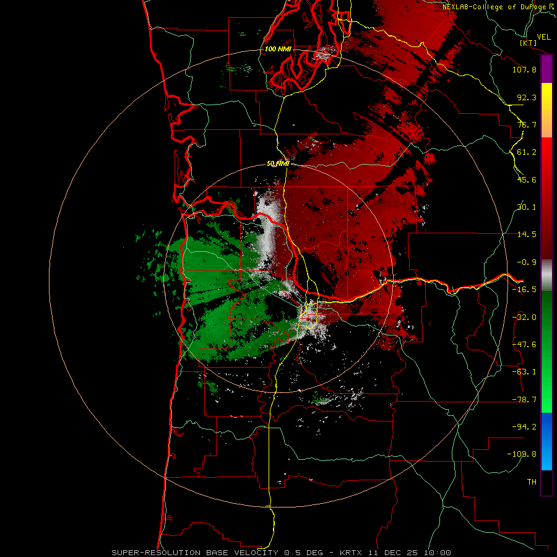The image size is (557, 557).
Task: Click the -0.9 value on velocity scale
Action: 527,262
